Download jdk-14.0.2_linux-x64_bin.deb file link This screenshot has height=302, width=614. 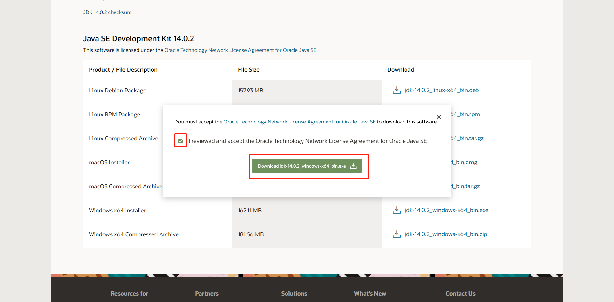(442, 90)
